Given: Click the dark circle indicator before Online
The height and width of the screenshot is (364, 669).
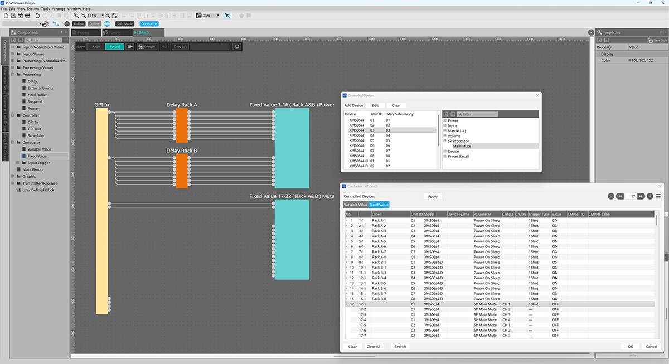Looking at the screenshot, I should click(67, 24).
